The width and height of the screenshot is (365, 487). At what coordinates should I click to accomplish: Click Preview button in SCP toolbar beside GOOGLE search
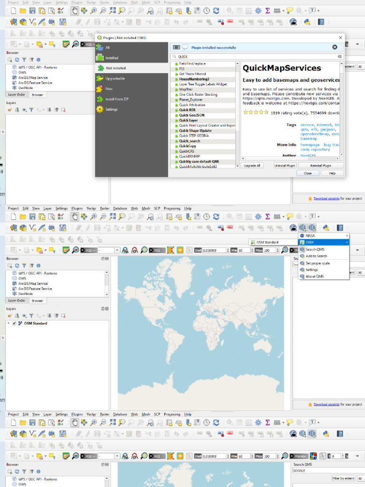click(298, 456)
